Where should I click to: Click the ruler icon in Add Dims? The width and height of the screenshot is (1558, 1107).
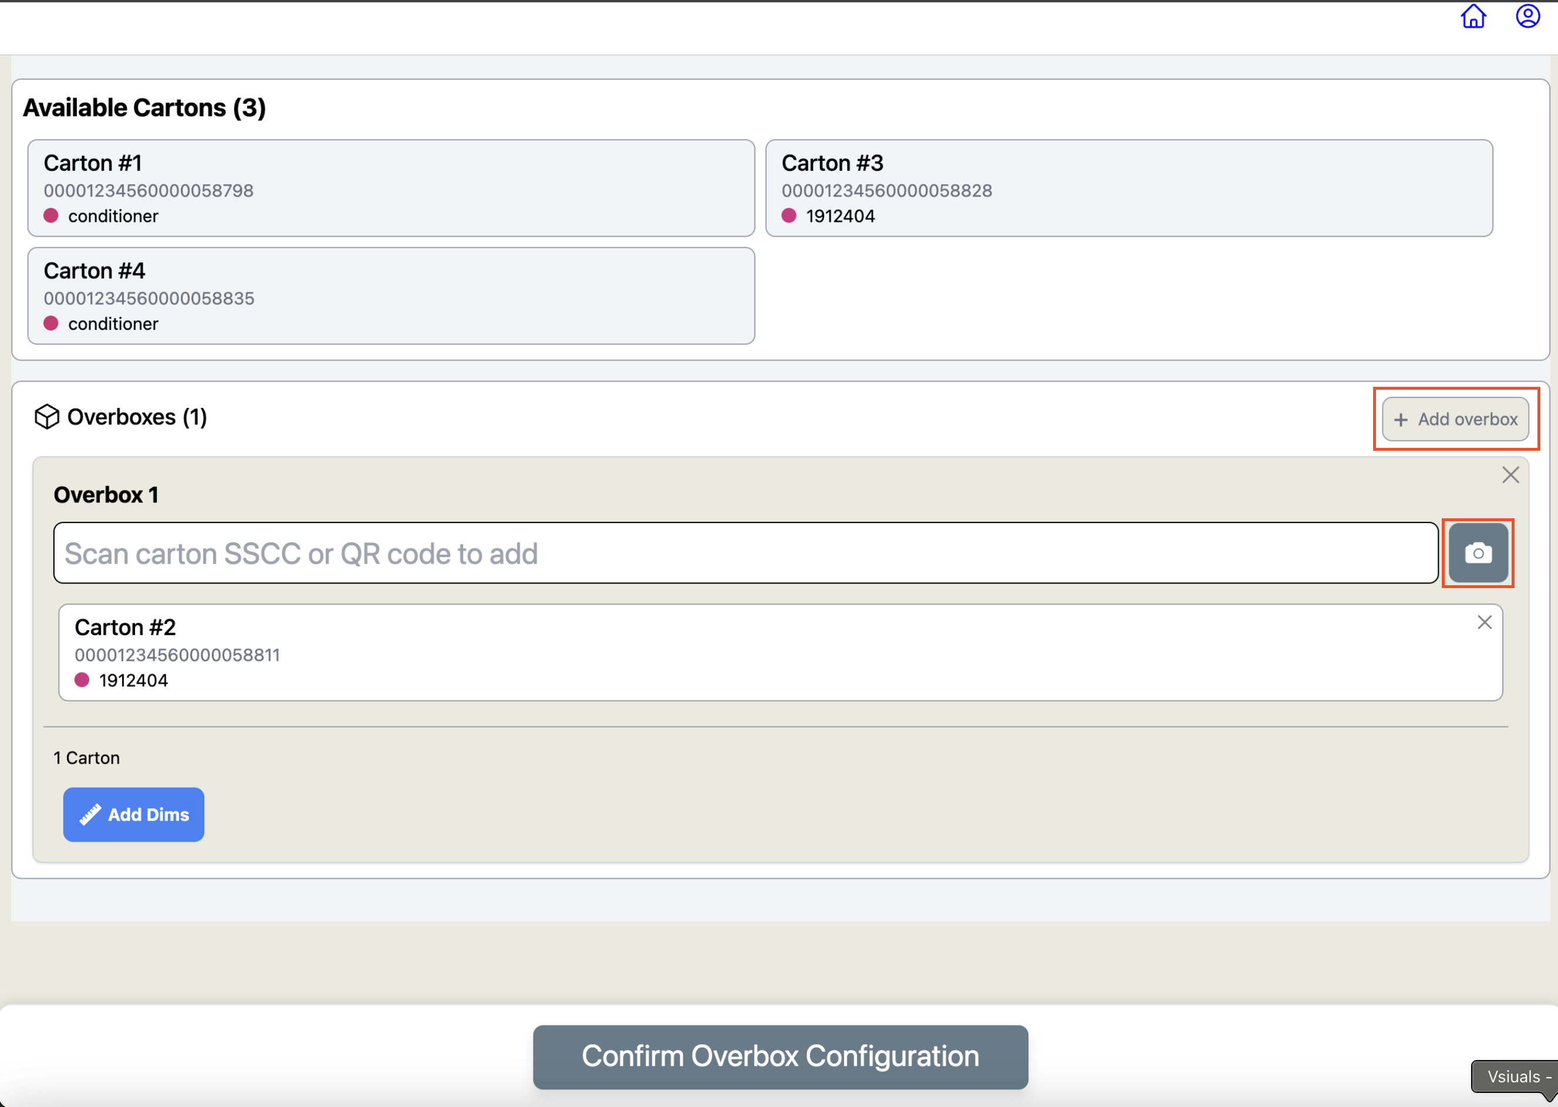(x=90, y=815)
